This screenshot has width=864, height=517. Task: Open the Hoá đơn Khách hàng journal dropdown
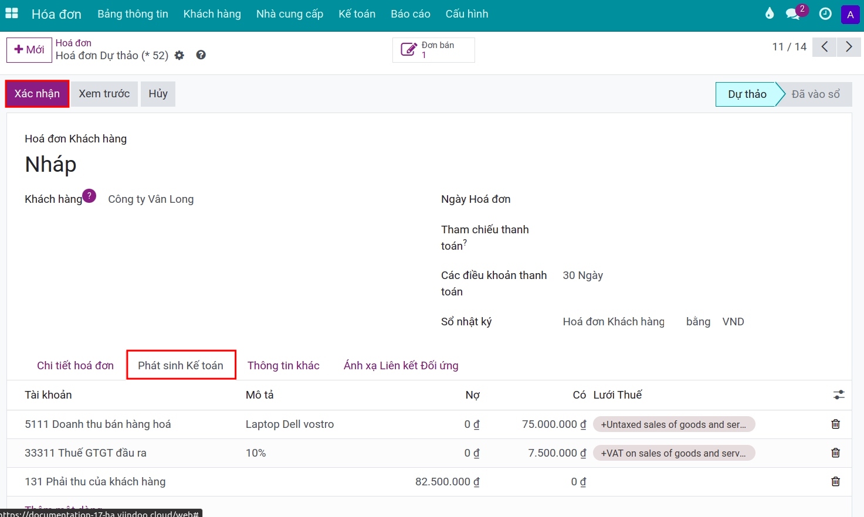[614, 322]
